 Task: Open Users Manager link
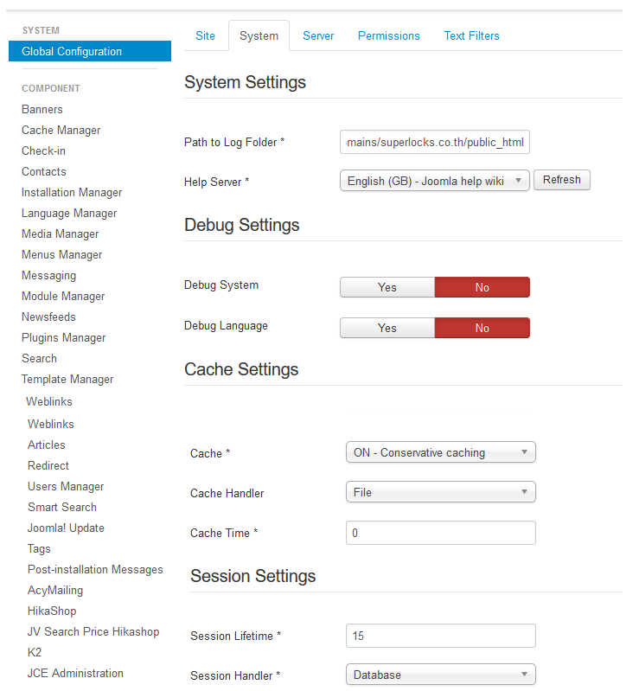66,486
